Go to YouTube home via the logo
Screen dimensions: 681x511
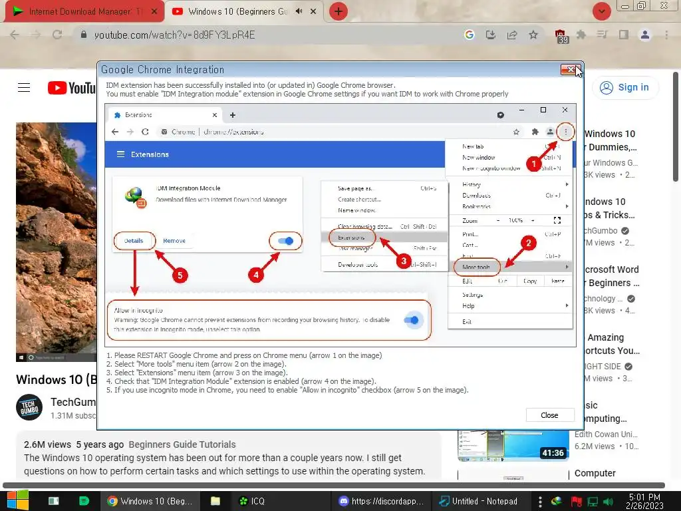coord(72,88)
